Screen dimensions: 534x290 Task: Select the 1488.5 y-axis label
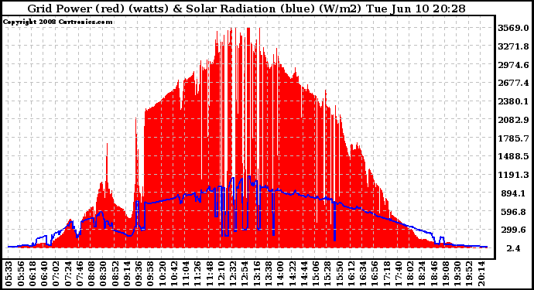[513, 156]
